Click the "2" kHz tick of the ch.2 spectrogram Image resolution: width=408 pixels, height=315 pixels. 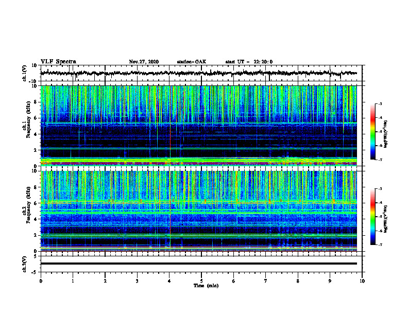36,235
